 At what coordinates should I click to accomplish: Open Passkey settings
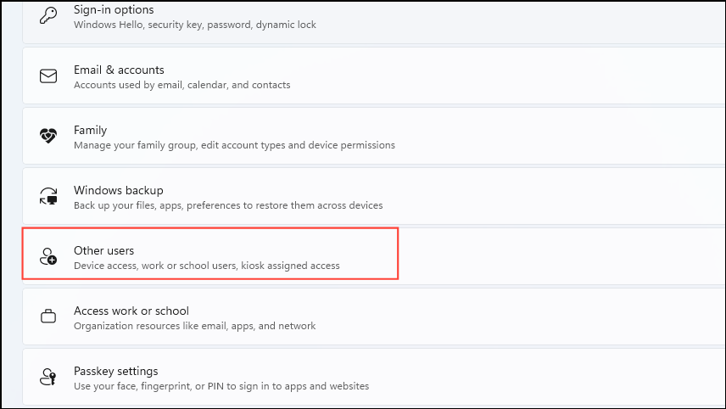pyautogui.click(x=374, y=377)
